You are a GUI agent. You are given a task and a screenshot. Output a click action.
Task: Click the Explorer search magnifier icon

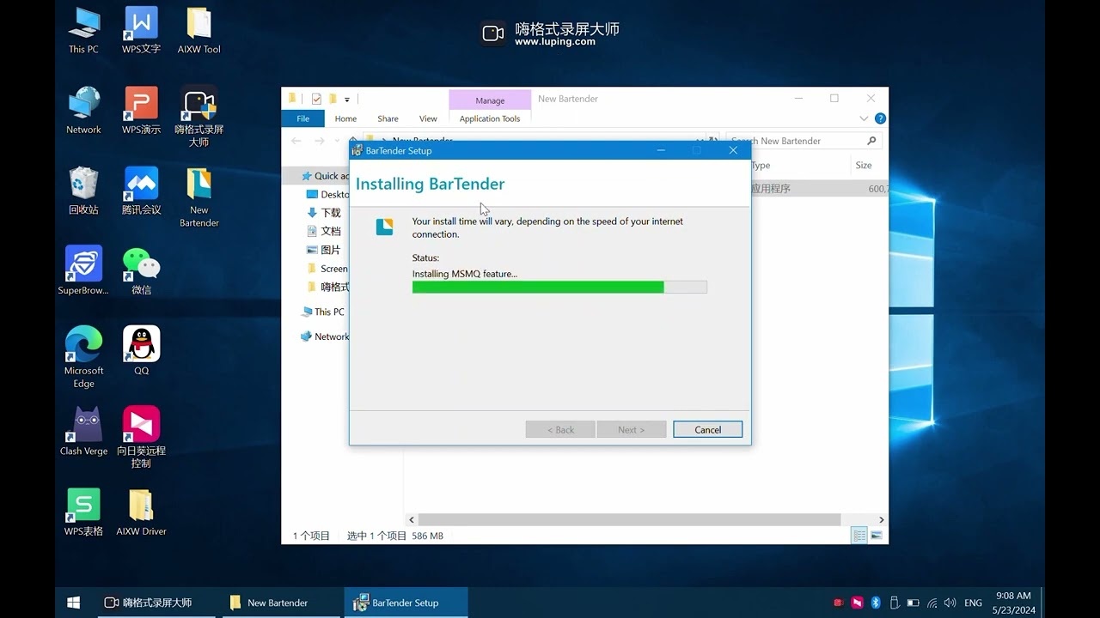(871, 141)
